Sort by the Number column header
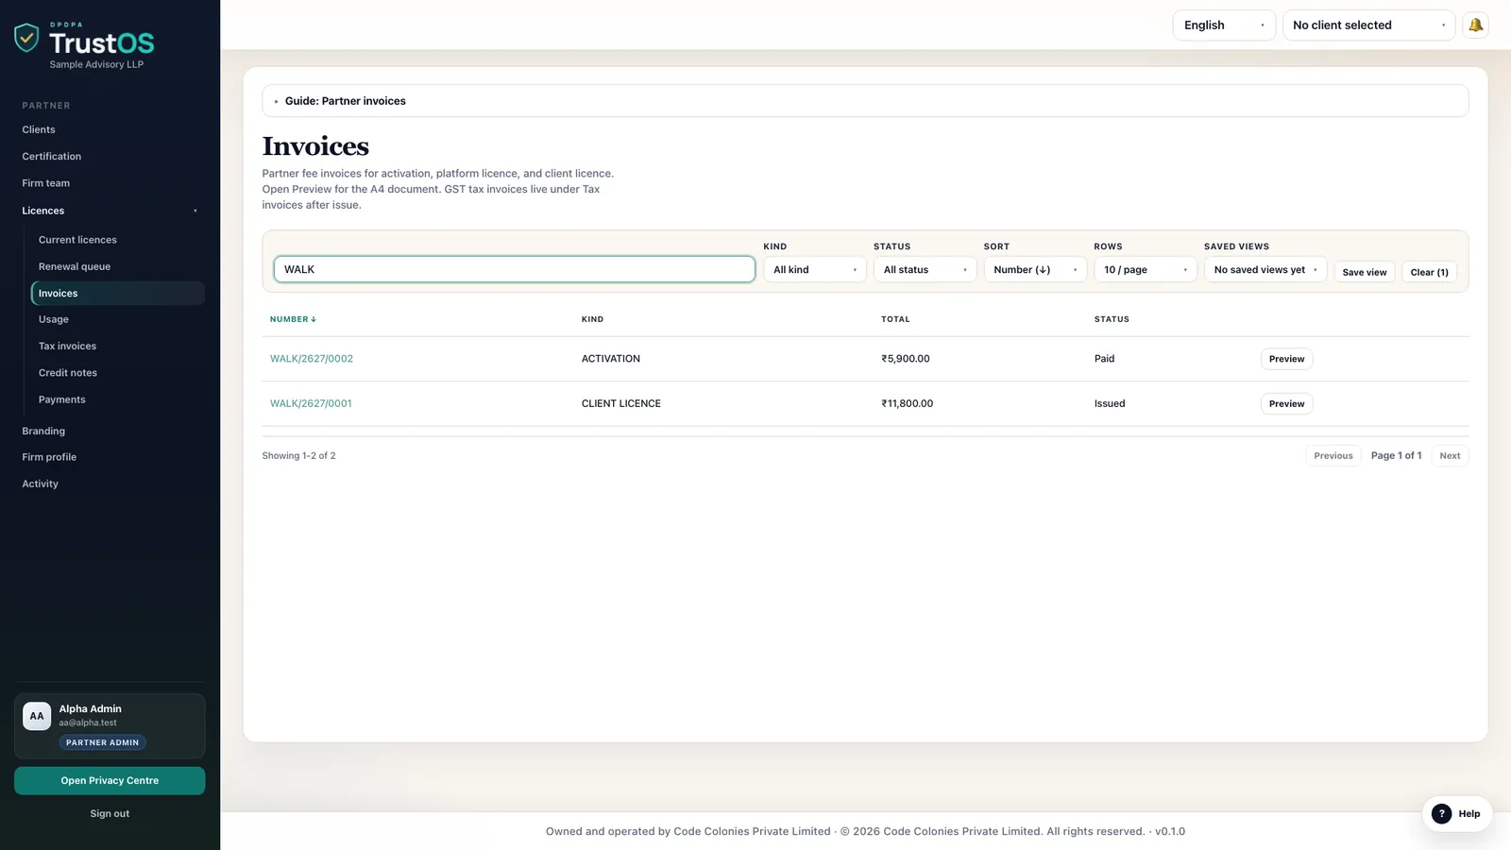The width and height of the screenshot is (1511, 850). (x=293, y=319)
